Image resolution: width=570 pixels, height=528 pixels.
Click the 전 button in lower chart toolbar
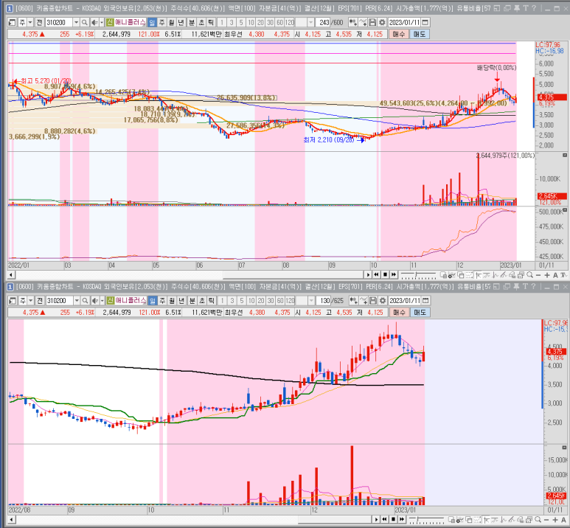coord(40,301)
